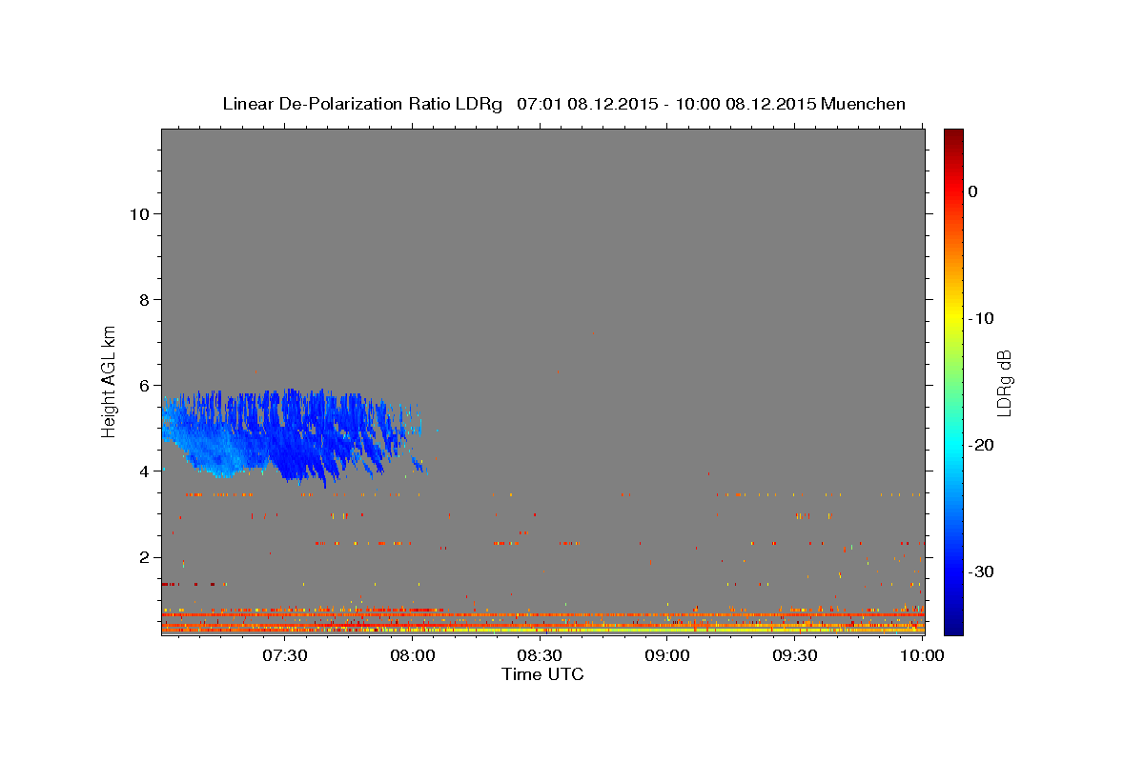This screenshot has width=1144, height=762.
Task: Click the 09:30 time tick label
Action: pyautogui.click(x=795, y=655)
